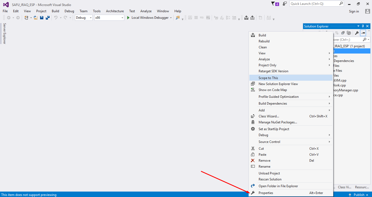Screen dimensions: 372x197
Task: Click the Open Folder in File Explorer icon
Action: tap(253, 186)
